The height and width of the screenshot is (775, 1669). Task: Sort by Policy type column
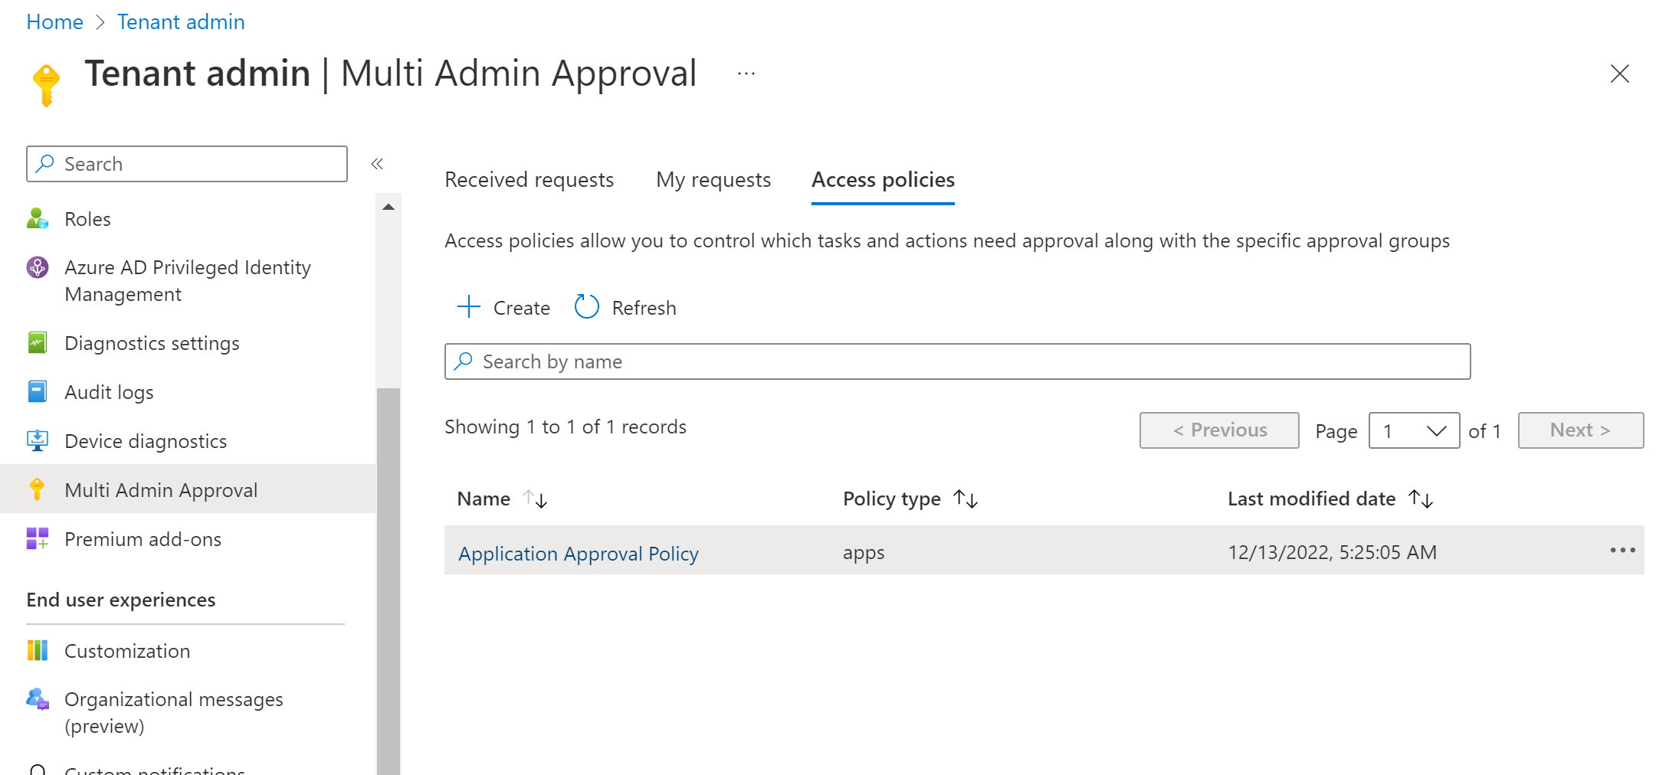(x=966, y=499)
